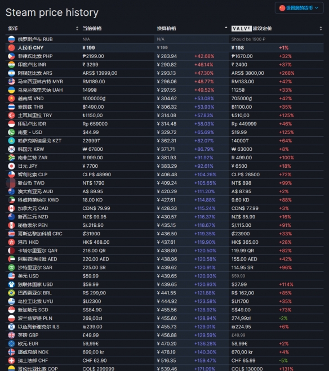This screenshot has width=329, height=371.
Task: Click the +268% suggested difference for ARS
Action: coord(287,73)
